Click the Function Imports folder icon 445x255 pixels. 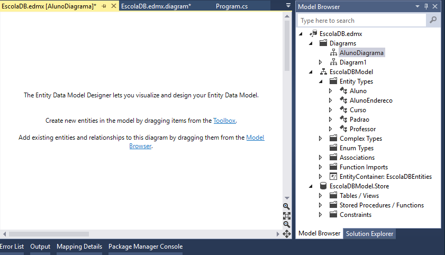coord(333,167)
